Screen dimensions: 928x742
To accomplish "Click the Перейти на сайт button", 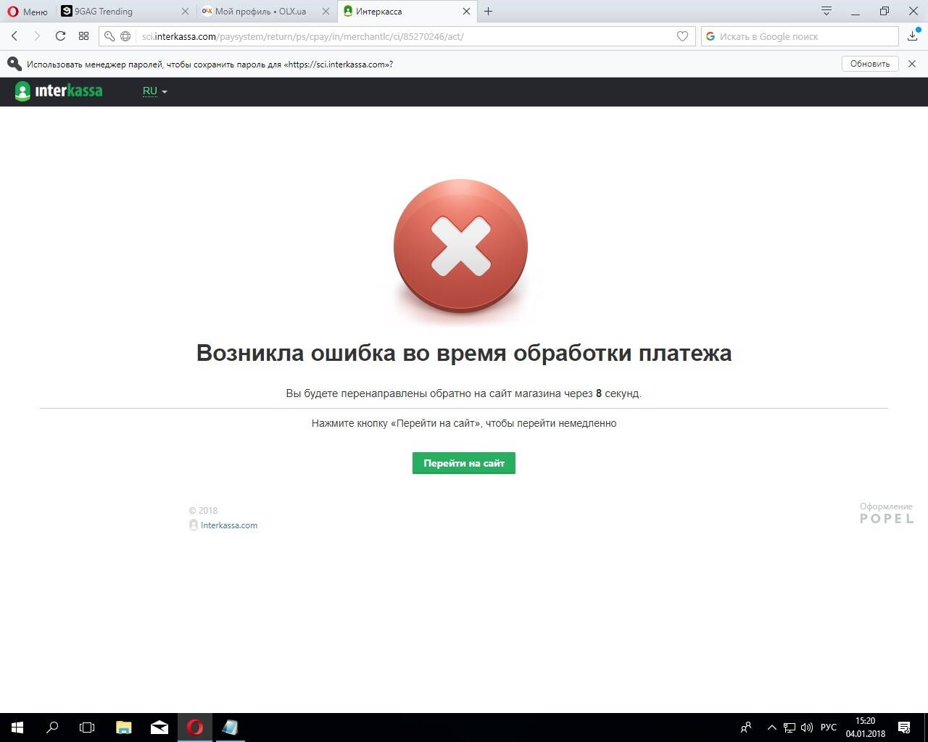I will [463, 463].
